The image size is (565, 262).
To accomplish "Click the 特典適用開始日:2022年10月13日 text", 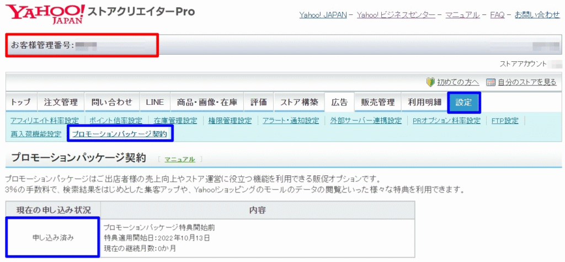I will (x=157, y=238).
